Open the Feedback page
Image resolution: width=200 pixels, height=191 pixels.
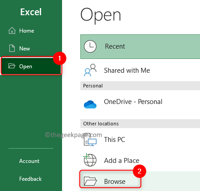point(30,179)
